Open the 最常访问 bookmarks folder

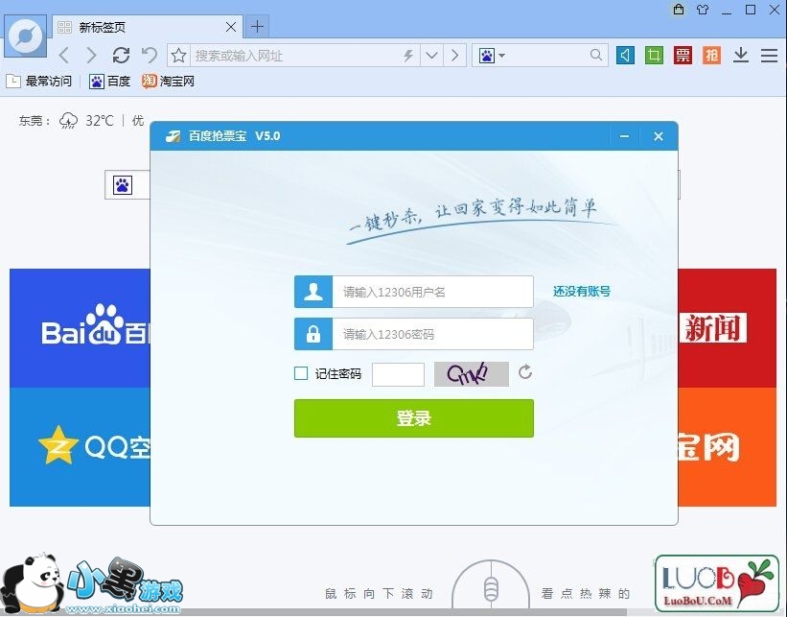click(x=38, y=81)
